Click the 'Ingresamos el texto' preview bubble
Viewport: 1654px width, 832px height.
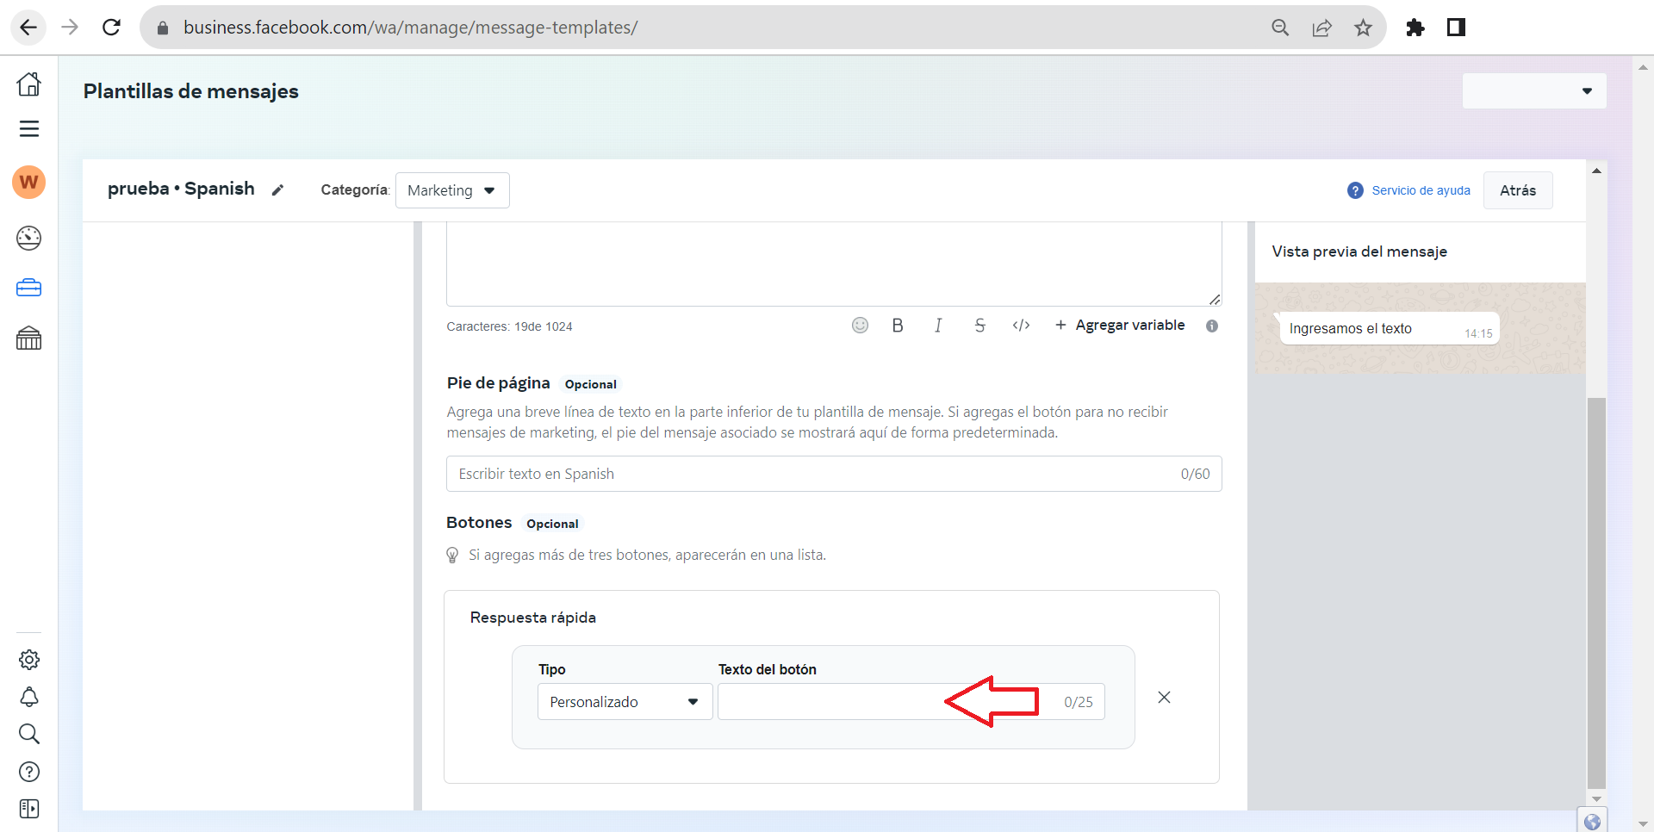pos(1390,329)
